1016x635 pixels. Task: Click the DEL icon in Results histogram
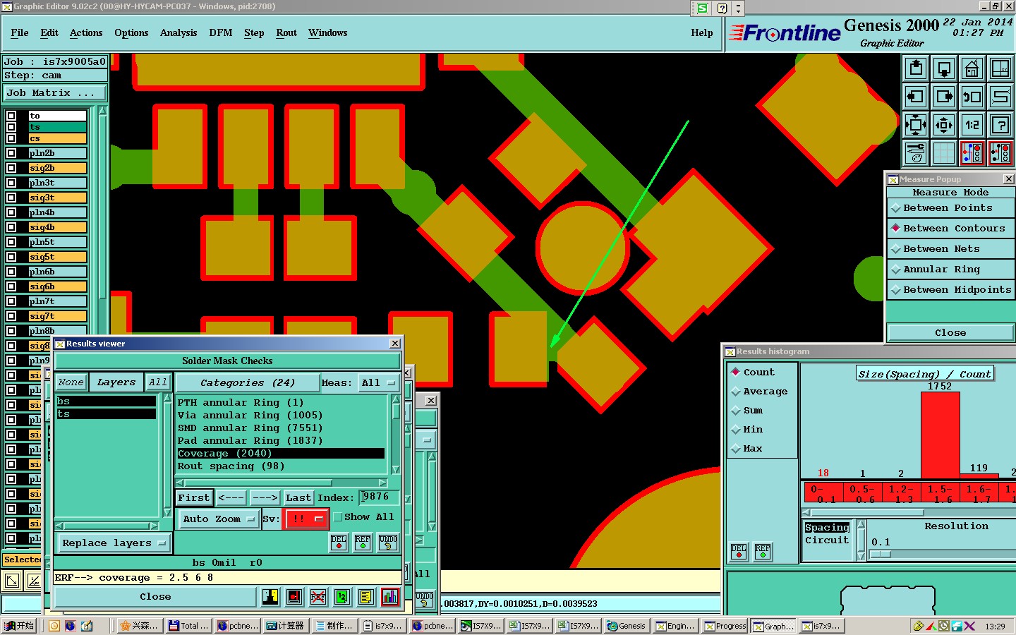[x=739, y=551]
